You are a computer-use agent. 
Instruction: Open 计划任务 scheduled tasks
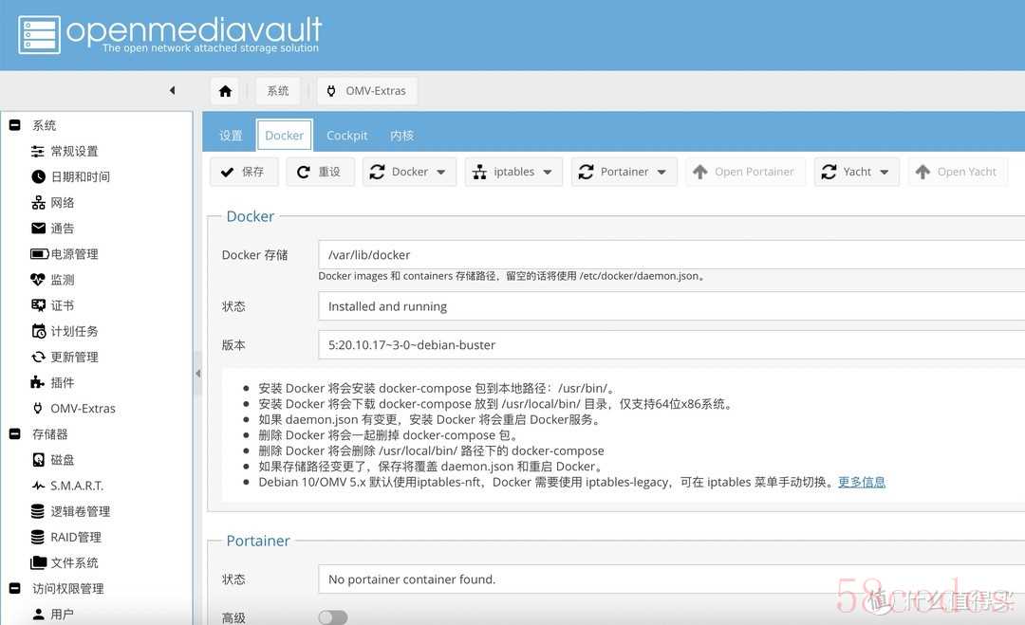pyautogui.click(x=65, y=331)
